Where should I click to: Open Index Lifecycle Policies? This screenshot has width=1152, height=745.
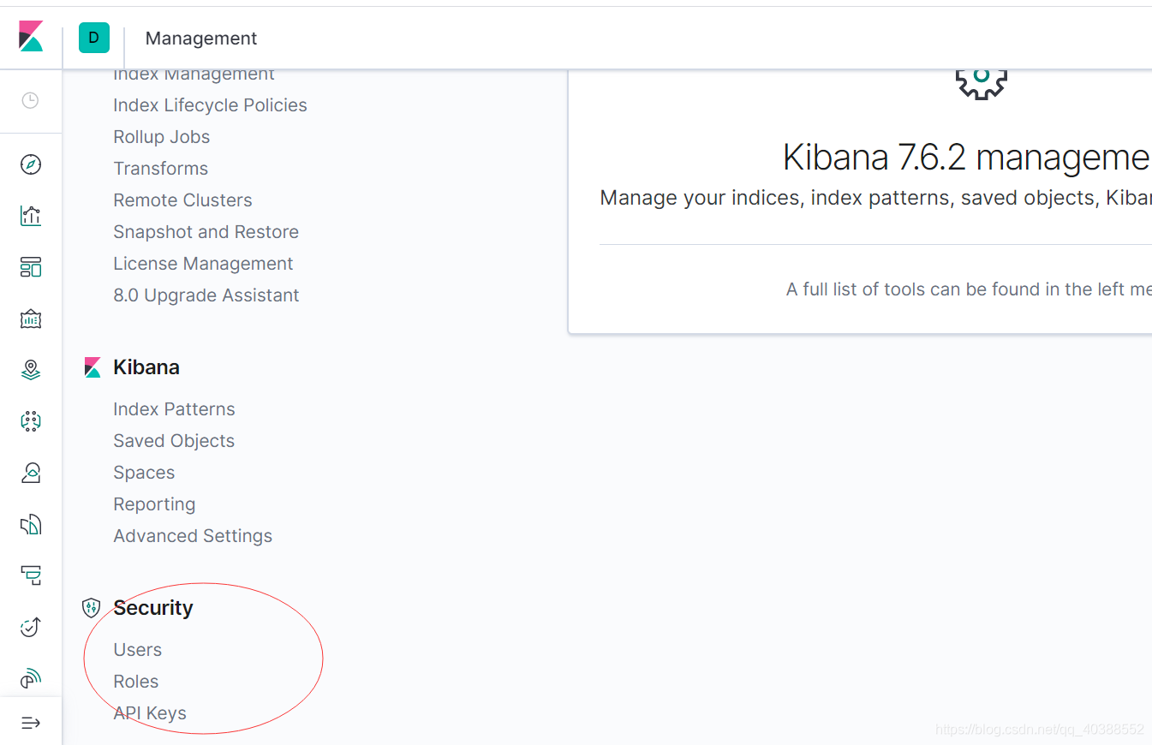(x=210, y=105)
